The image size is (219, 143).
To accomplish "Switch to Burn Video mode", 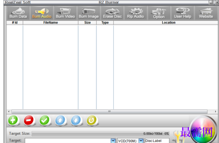I will 65,13.
